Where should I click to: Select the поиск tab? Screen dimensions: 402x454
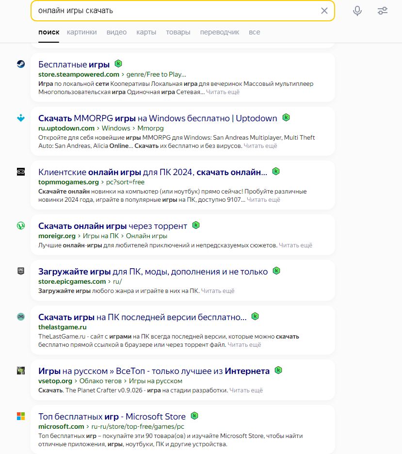pyautogui.click(x=48, y=32)
